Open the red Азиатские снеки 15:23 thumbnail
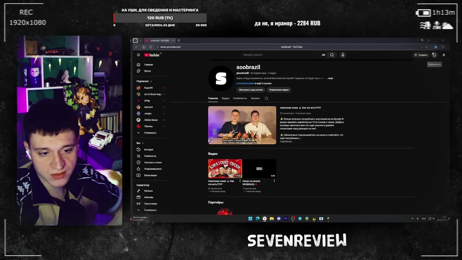This screenshot has width=462, height=260. pyautogui.click(x=225, y=168)
